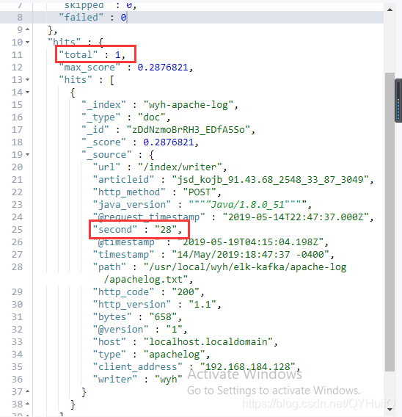Collapse the object fold at line 14

[27, 93]
